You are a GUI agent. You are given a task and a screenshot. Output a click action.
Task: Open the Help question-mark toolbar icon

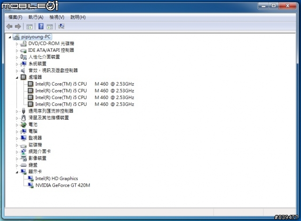click(41, 26)
